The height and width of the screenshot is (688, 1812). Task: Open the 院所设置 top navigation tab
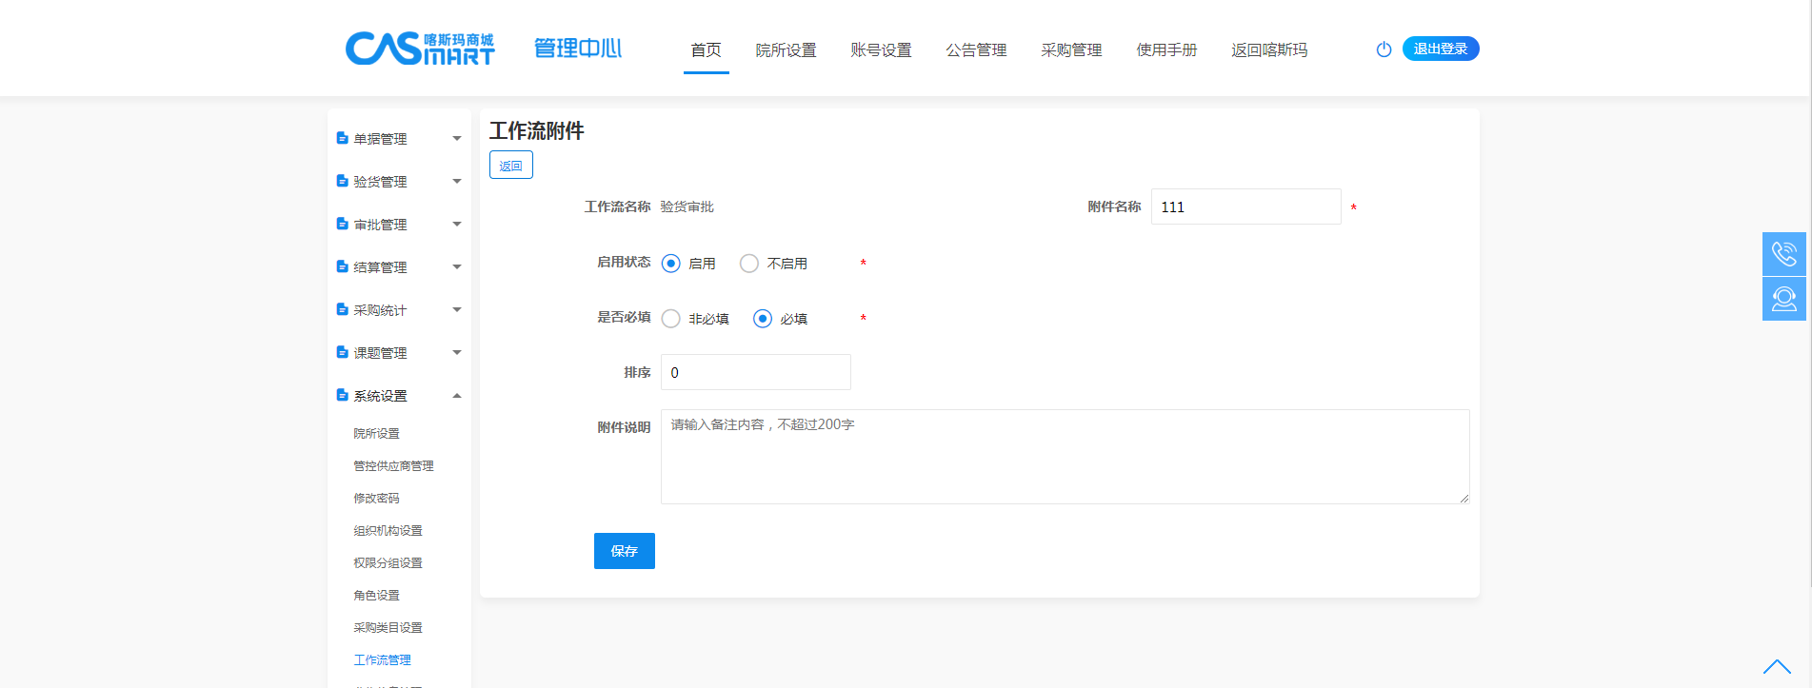[x=786, y=49]
